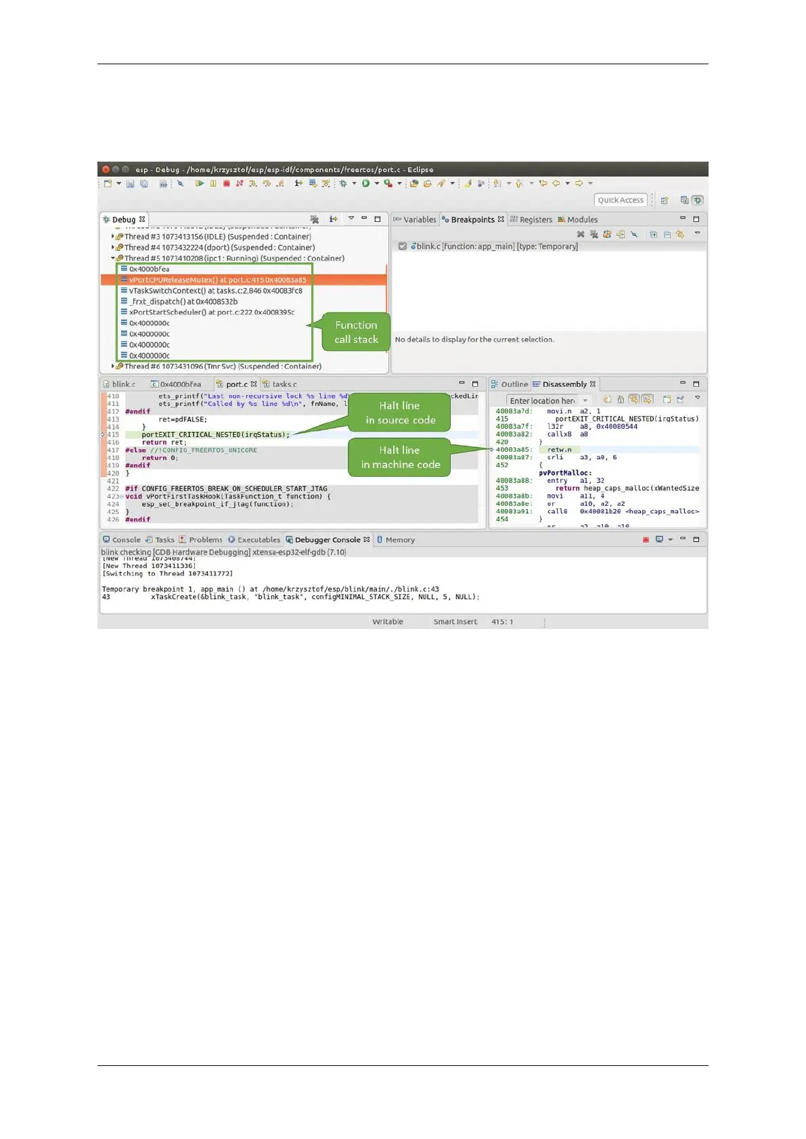Image resolution: width=806 pixels, height=1139 pixels.
Task: Expand Thread #6 (Tmr Svc) tree node
Action: click(112, 367)
